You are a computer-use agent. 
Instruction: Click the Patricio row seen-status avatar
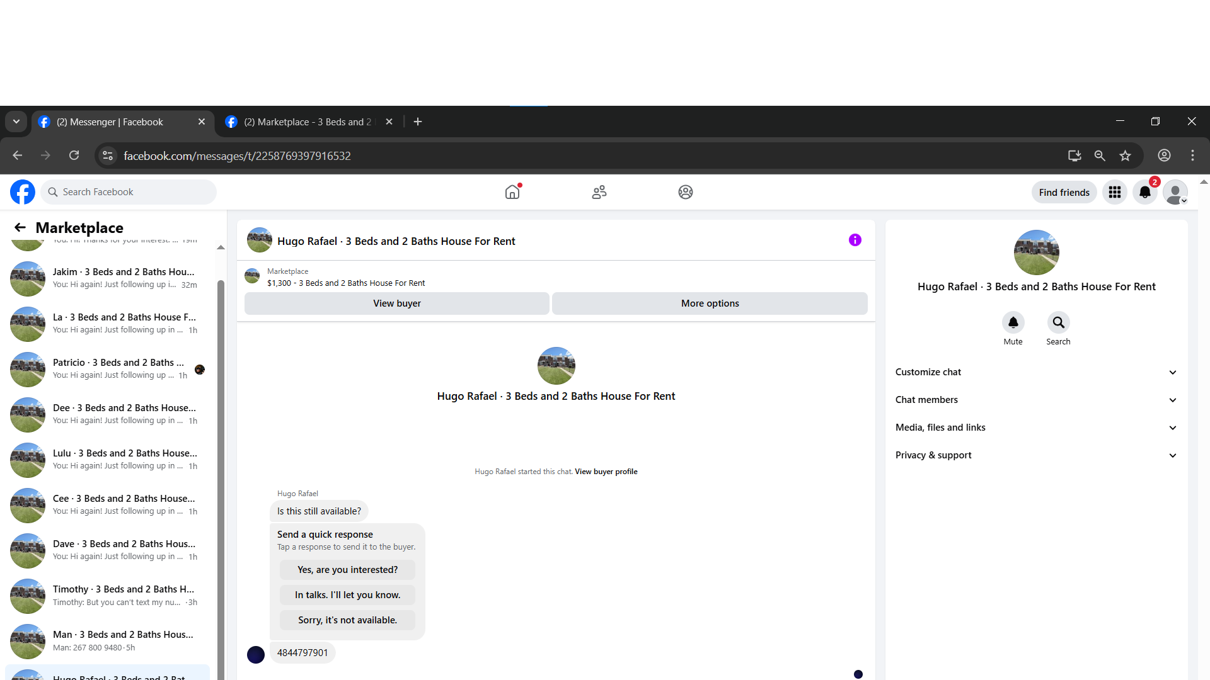click(x=200, y=370)
